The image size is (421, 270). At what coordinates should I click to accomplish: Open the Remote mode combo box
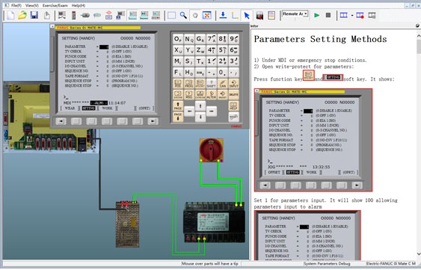(295, 14)
